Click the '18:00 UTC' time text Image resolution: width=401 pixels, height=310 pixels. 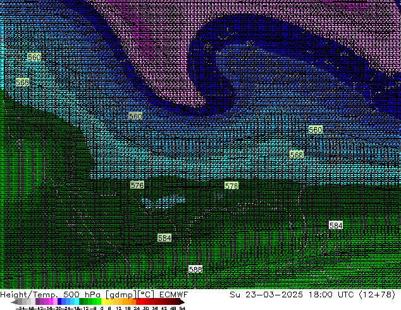point(331,295)
